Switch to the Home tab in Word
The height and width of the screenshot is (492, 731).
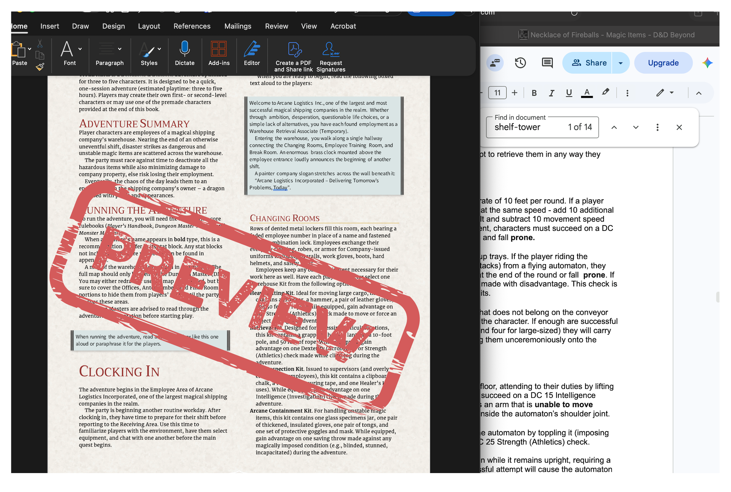[x=19, y=26]
